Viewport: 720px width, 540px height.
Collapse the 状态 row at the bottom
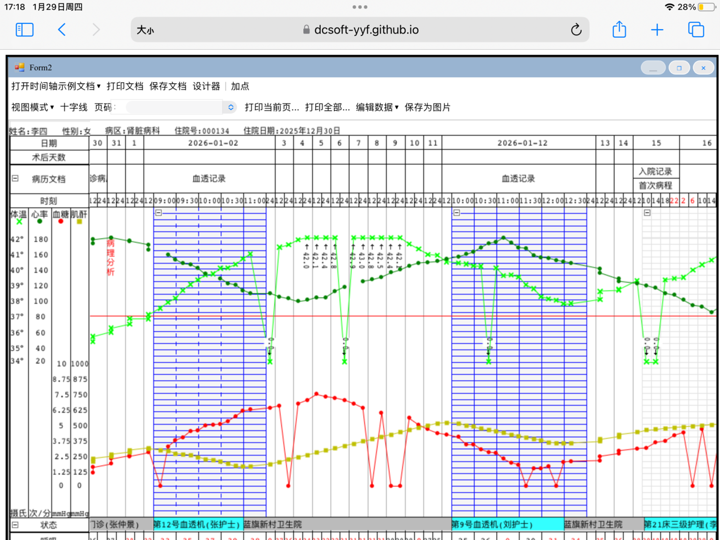click(x=15, y=525)
